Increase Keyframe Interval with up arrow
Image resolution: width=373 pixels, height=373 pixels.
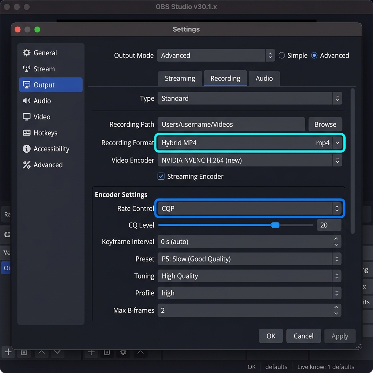336,239
